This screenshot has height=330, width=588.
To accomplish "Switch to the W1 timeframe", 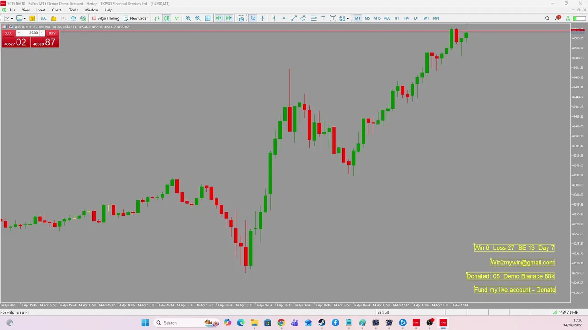I will click(x=426, y=18).
